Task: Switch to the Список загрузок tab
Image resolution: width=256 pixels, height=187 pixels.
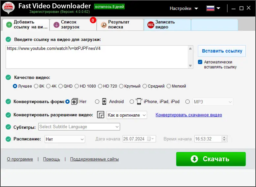Action: [73, 25]
